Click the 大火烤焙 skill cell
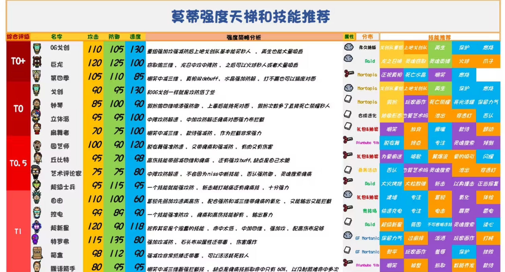505x272 pixels. [x=392, y=183]
